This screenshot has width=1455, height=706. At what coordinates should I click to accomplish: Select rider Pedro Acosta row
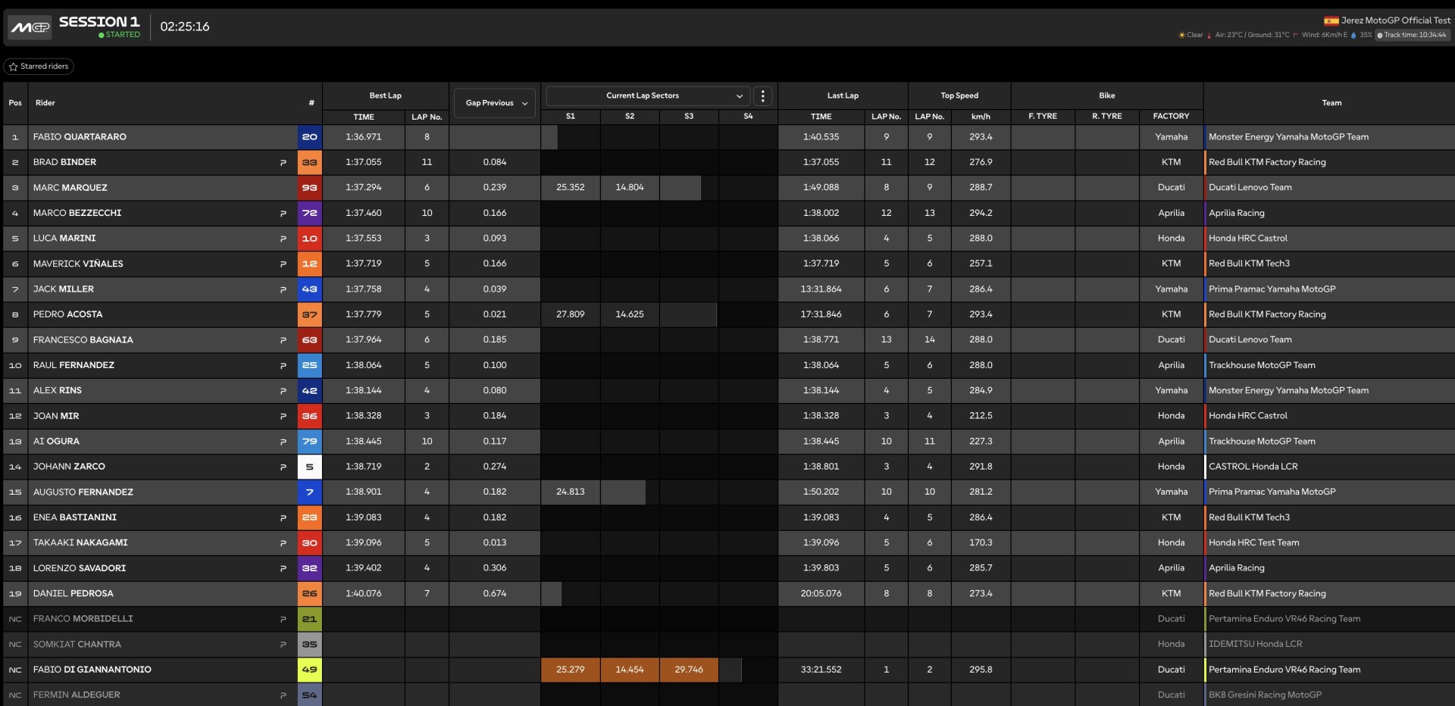(x=729, y=314)
